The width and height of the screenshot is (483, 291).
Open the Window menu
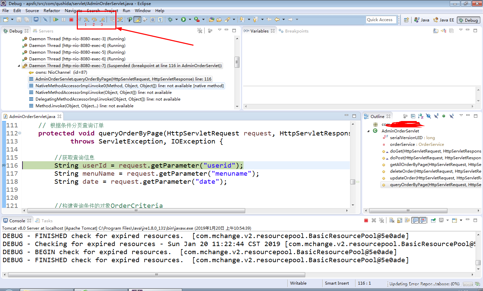pos(143,10)
